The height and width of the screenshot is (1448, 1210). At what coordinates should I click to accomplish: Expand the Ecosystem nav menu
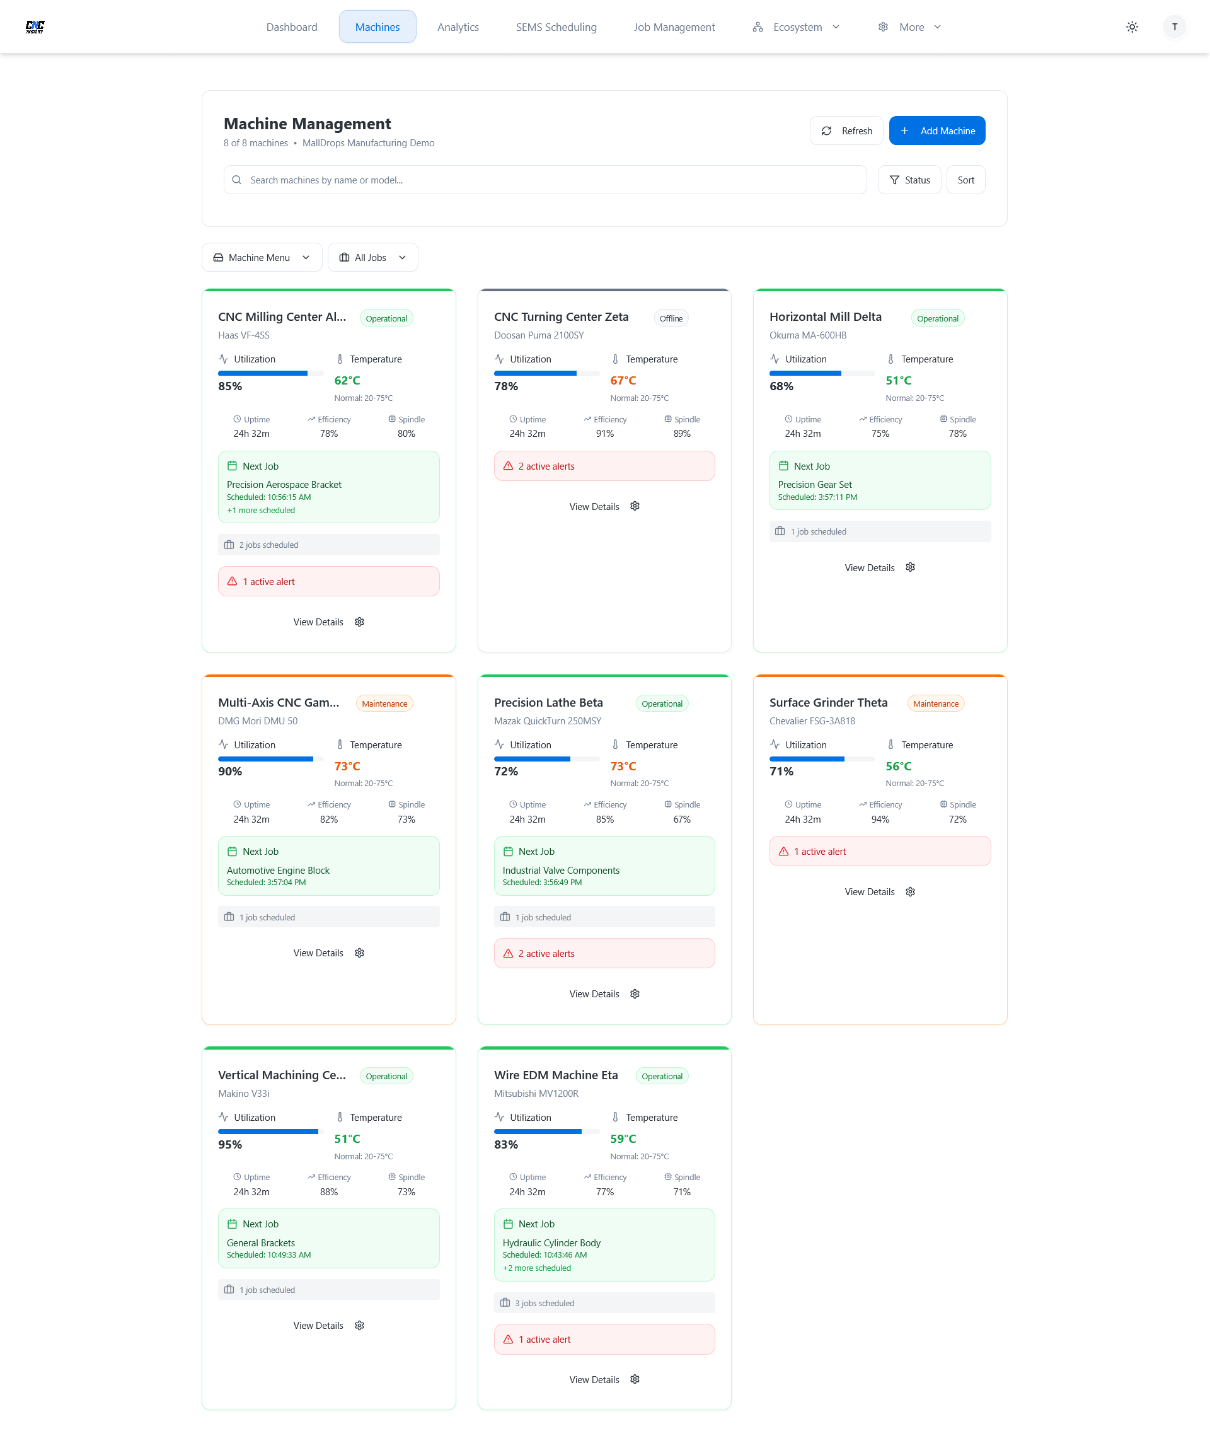(x=797, y=27)
